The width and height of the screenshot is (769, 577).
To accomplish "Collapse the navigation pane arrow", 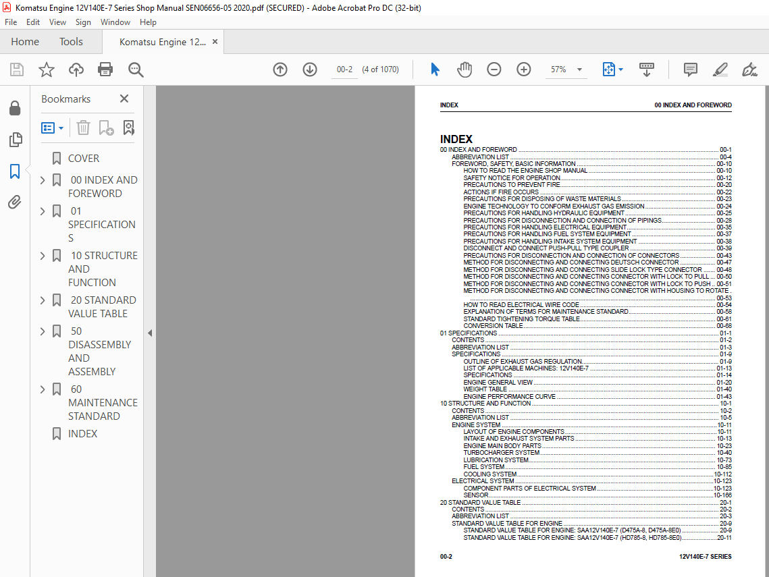I will coord(150,333).
